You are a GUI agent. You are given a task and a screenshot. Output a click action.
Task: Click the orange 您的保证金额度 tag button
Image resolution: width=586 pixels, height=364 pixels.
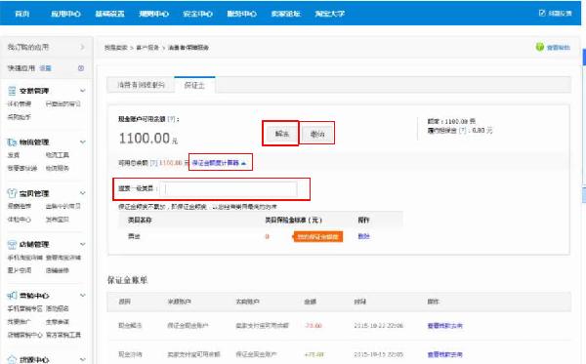317,237
